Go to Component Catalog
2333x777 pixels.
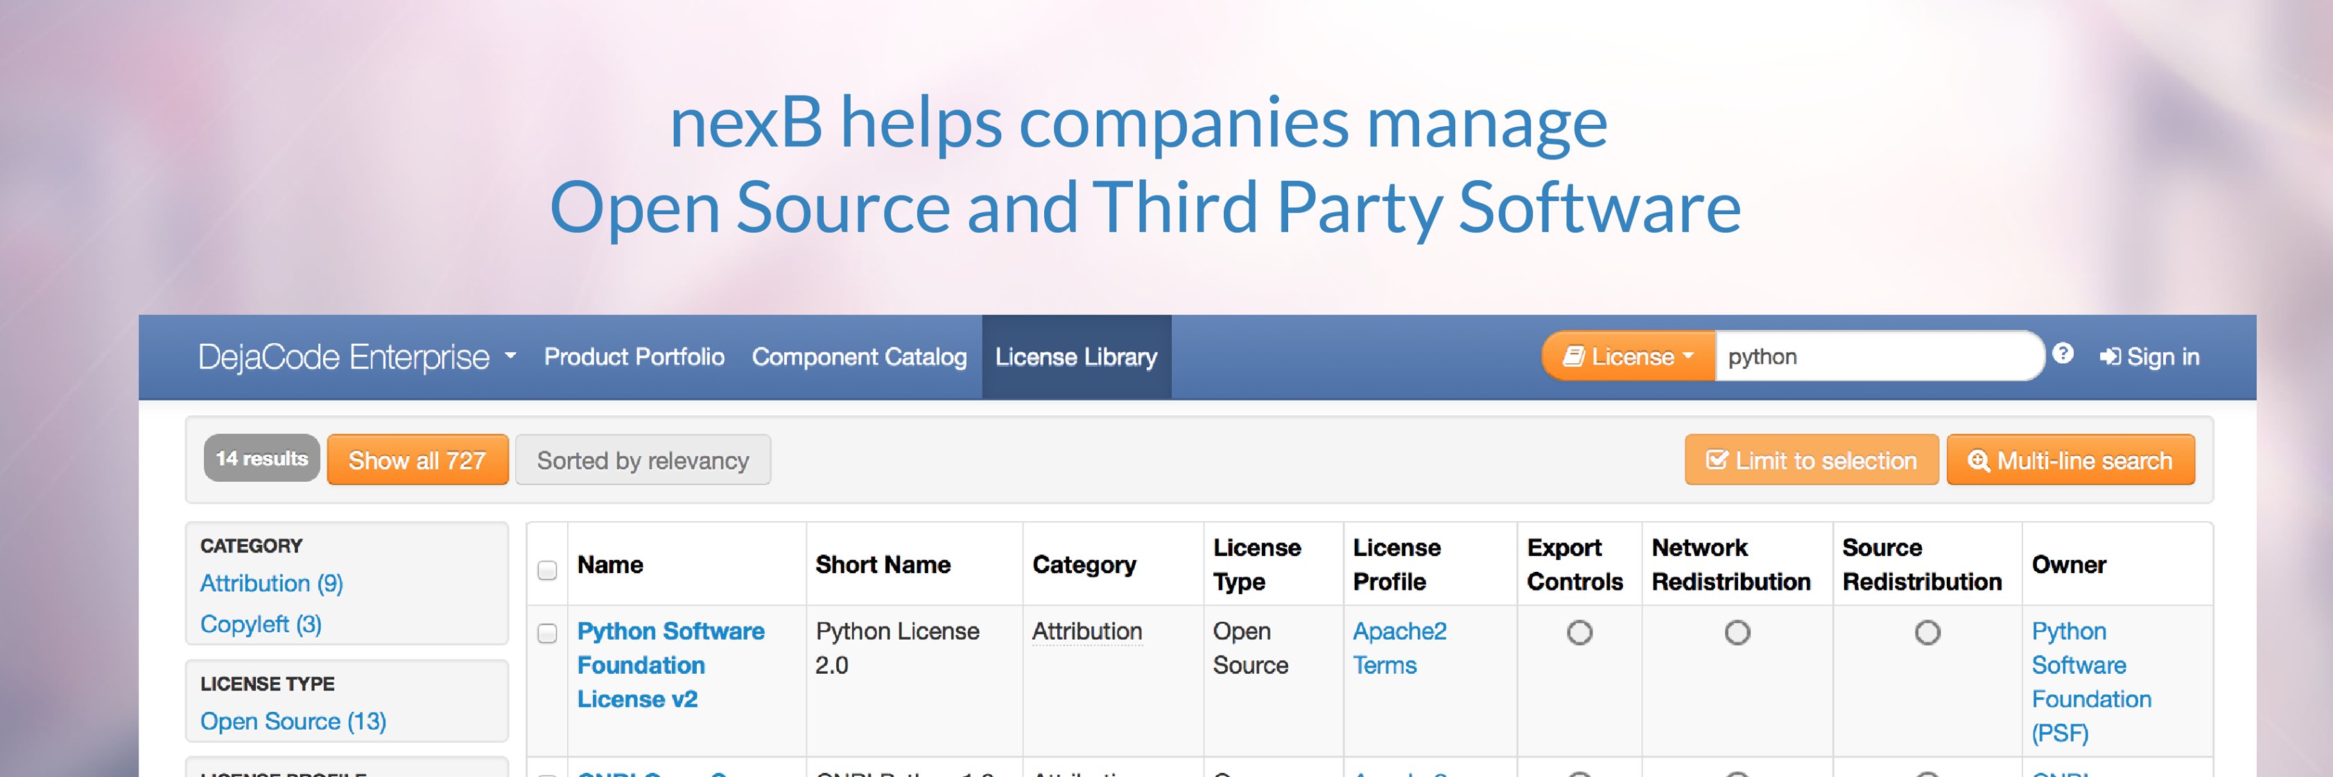(x=858, y=357)
